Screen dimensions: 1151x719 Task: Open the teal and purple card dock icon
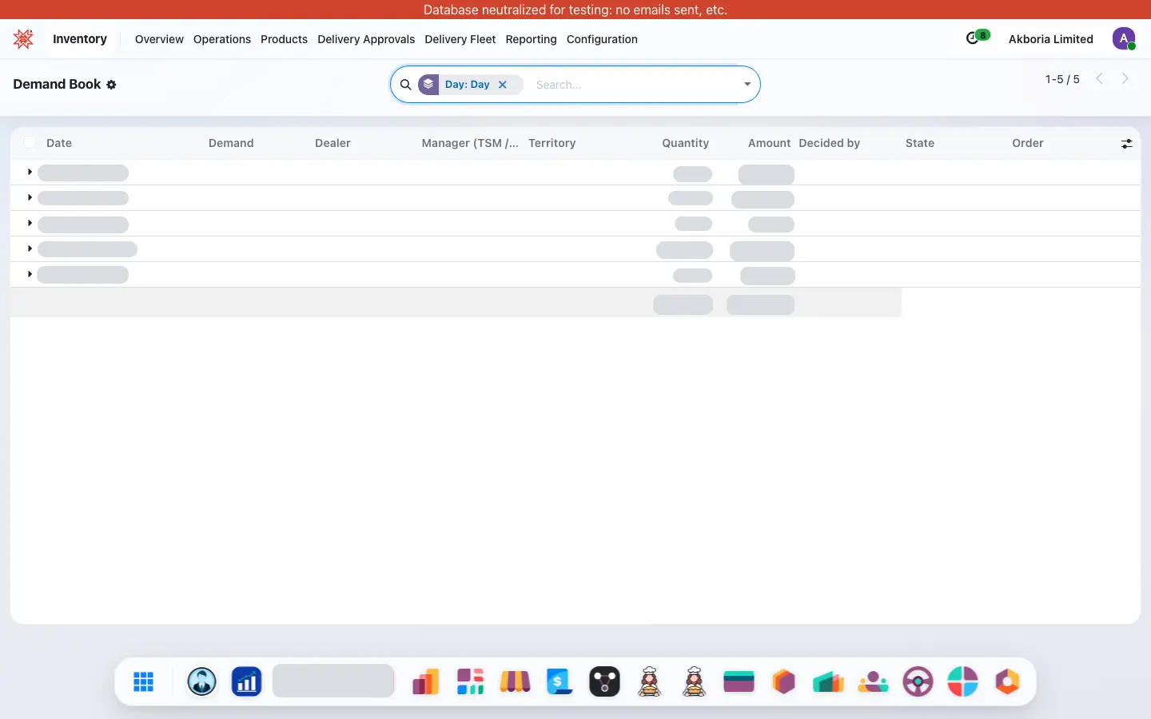click(x=739, y=681)
